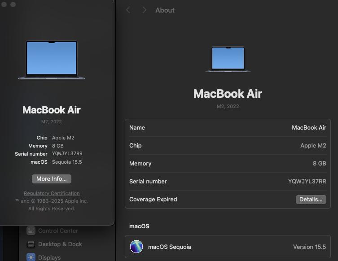Open coverage Details… button
The image size is (338, 261).
311,200
